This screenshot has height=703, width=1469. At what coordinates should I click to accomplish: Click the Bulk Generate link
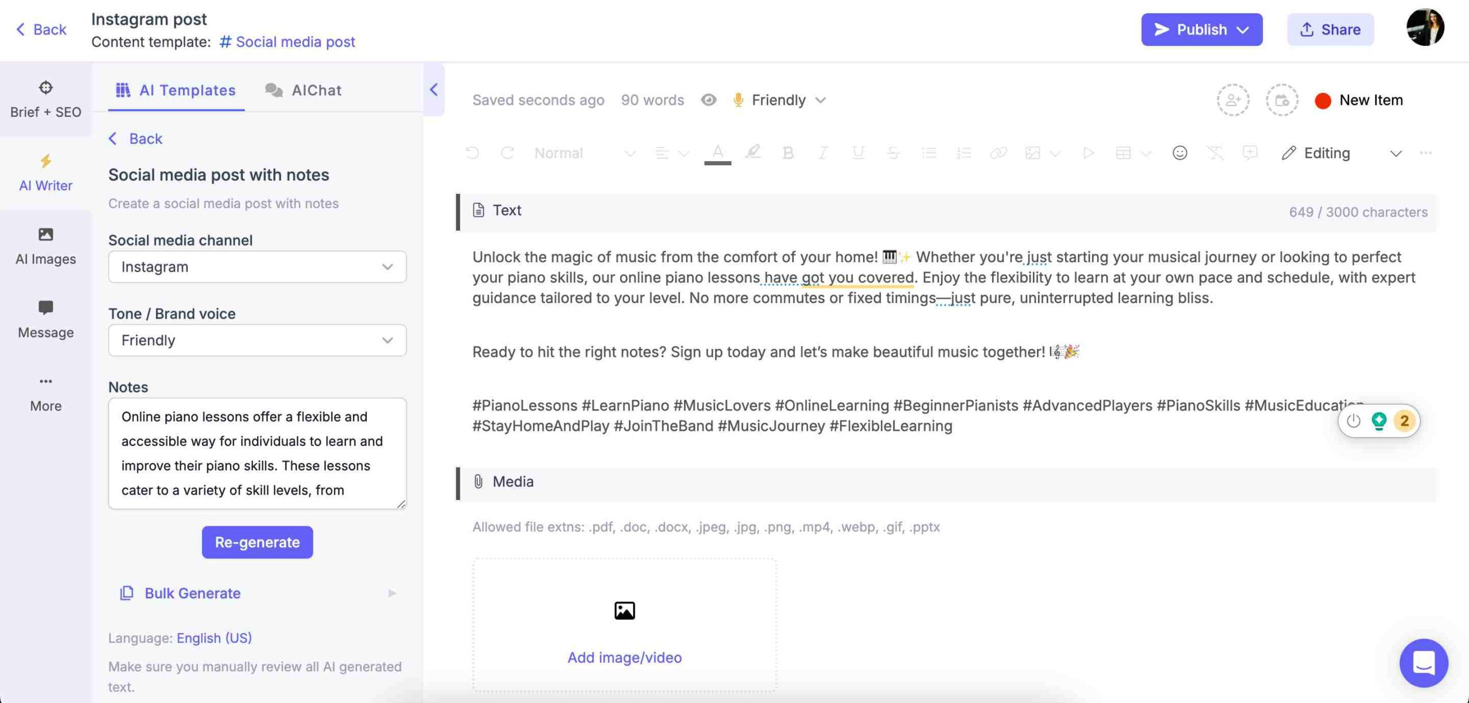coord(192,593)
